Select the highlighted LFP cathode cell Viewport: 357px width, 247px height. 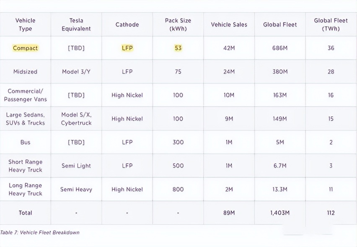click(x=127, y=48)
